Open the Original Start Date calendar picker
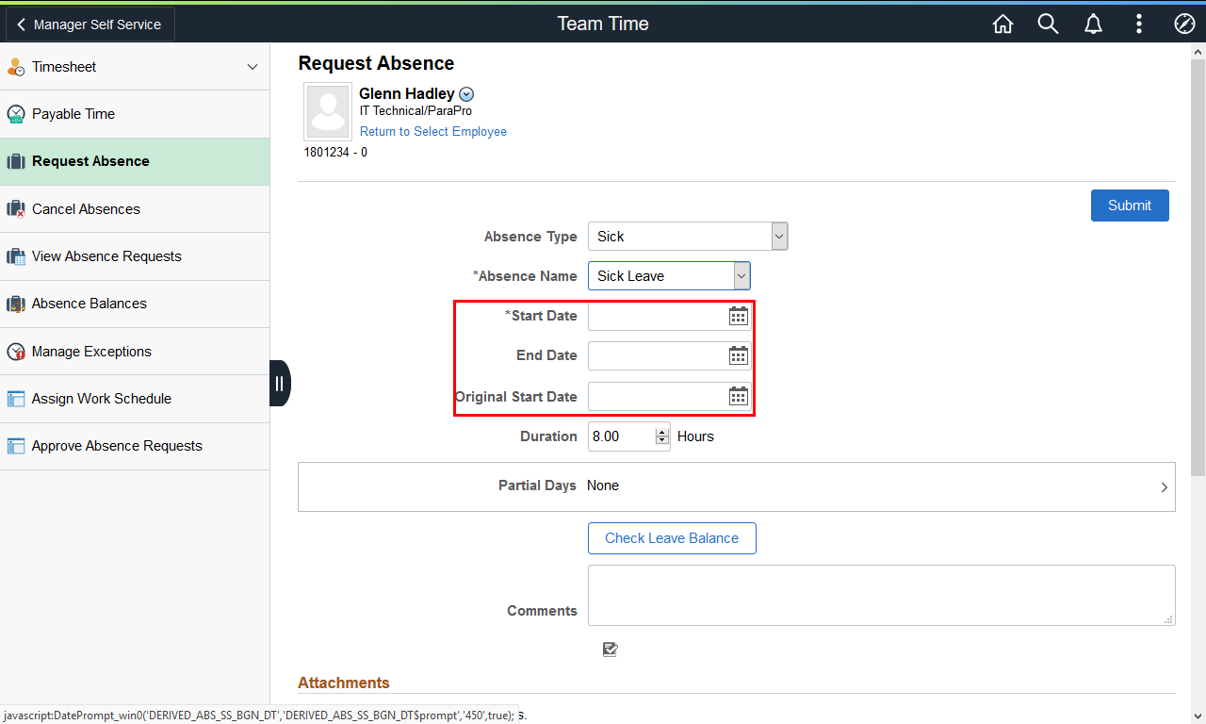The image size is (1206, 724). 739,396
